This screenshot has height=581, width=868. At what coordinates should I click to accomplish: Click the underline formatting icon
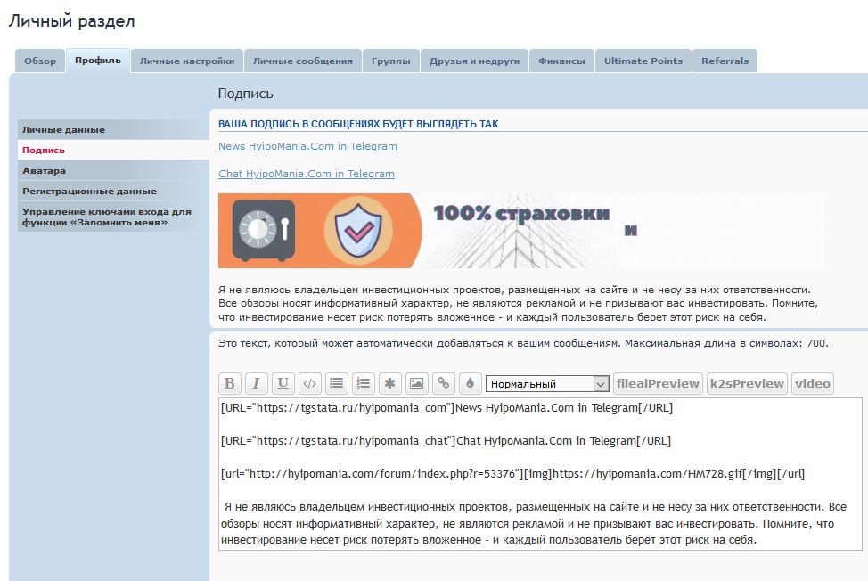click(x=283, y=383)
